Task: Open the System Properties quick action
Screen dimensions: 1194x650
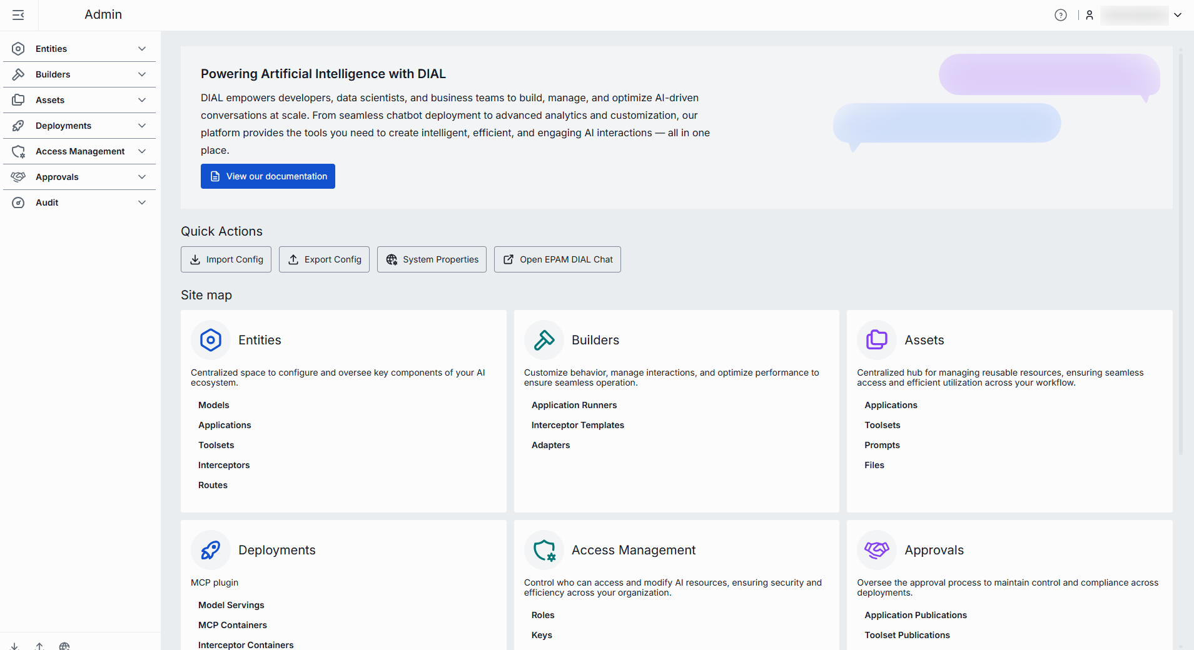Action: pos(432,259)
